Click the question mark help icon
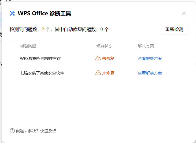This screenshot has width=196, height=143. point(12,131)
